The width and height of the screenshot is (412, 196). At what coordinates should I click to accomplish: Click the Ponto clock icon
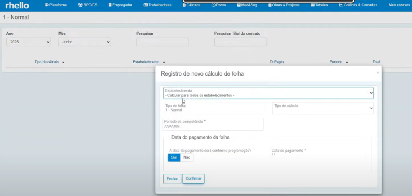214,5
